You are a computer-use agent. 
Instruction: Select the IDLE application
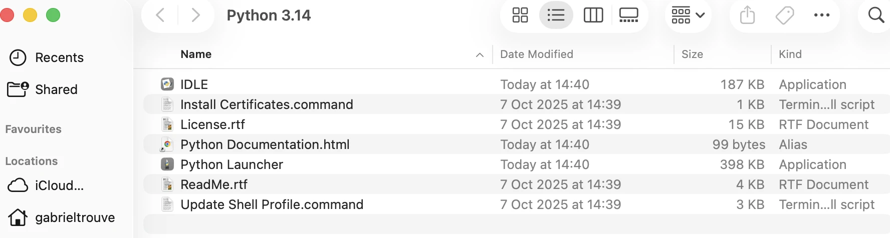(194, 84)
